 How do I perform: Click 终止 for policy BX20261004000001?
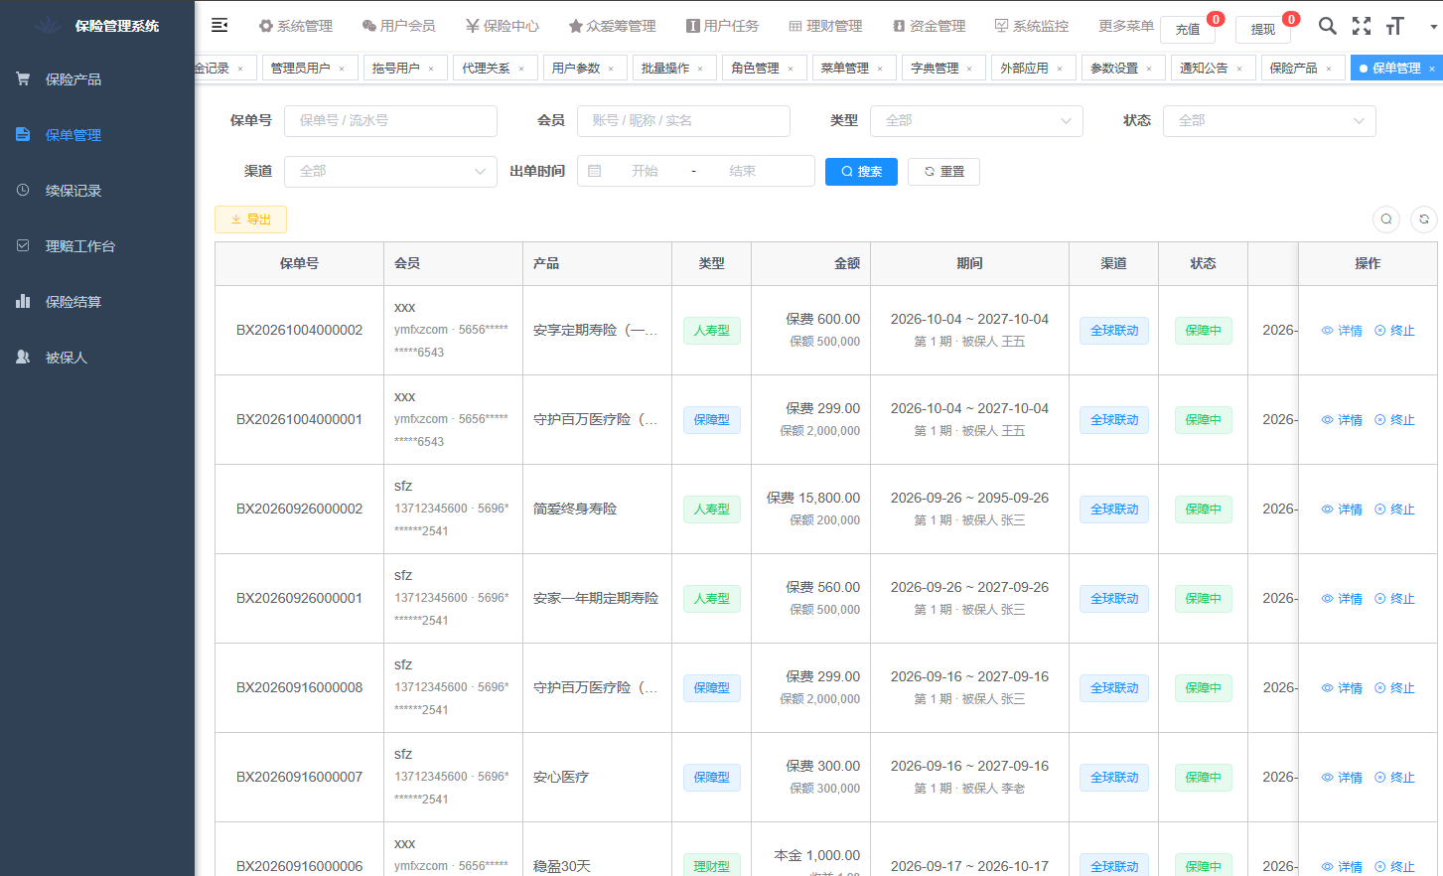pos(1394,420)
